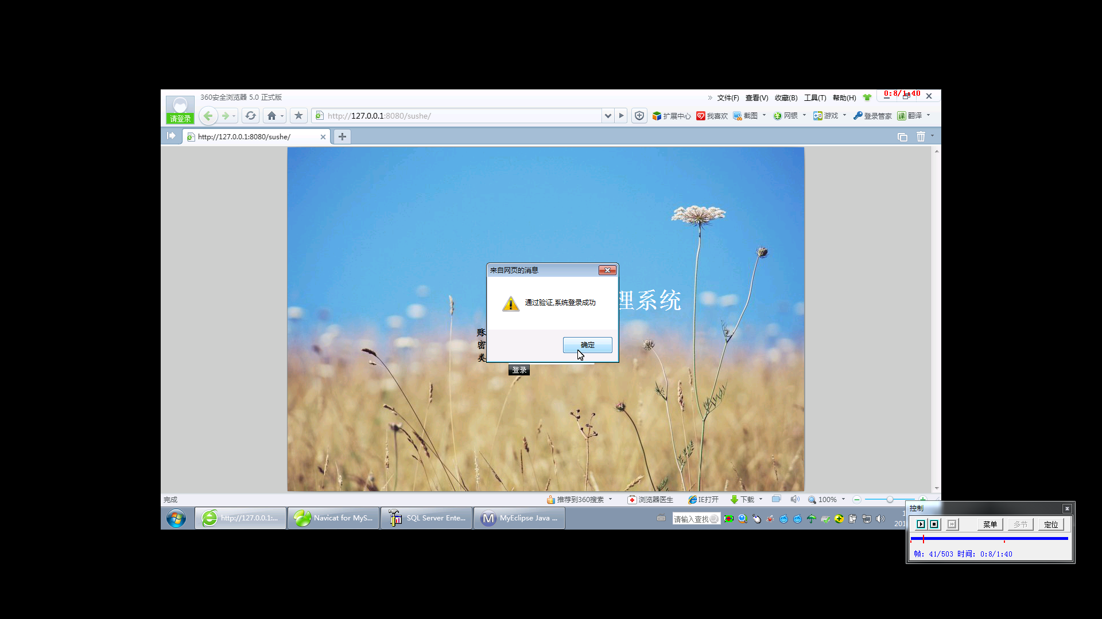This screenshot has width=1102, height=619.
Task: Switch to MyEclipse Java taskbar item
Action: tap(519, 518)
